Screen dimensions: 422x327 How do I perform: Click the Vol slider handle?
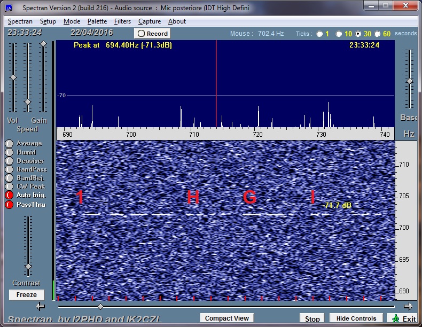coord(13,77)
